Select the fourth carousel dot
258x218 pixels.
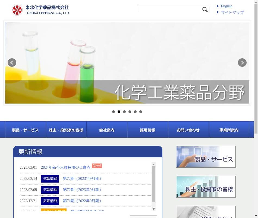(x=130, y=112)
